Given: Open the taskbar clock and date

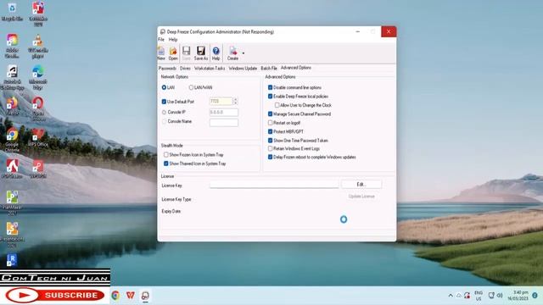Looking at the screenshot, I should pos(518,296).
